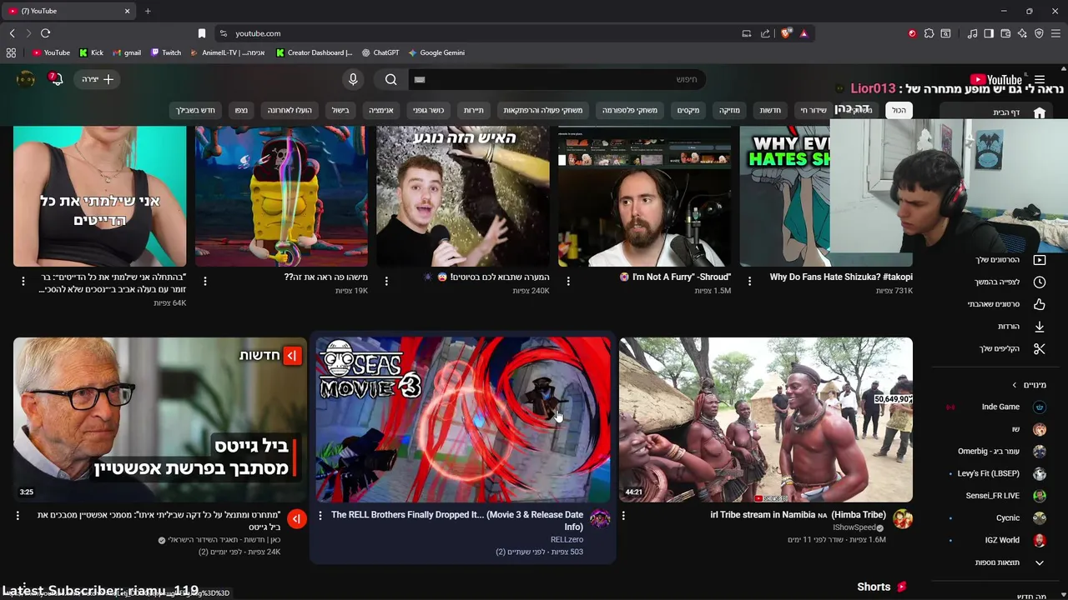Expand the Subscriptions (מינויים) chevron heading
The width and height of the screenshot is (1068, 600).
(x=1029, y=385)
